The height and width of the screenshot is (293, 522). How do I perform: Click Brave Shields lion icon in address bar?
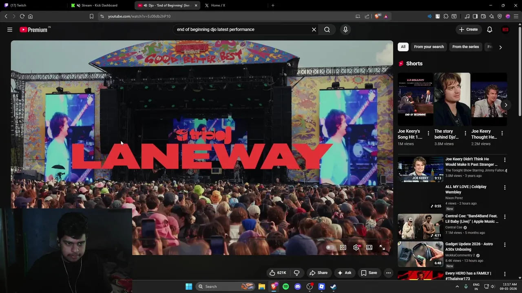click(377, 16)
